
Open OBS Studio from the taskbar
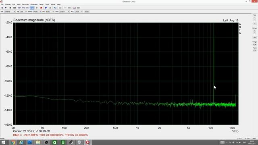(46, 142)
